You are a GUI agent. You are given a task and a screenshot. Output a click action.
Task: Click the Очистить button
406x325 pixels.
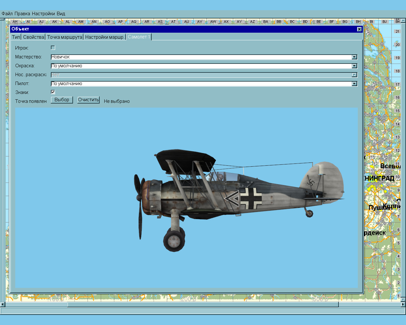pos(88,100)
